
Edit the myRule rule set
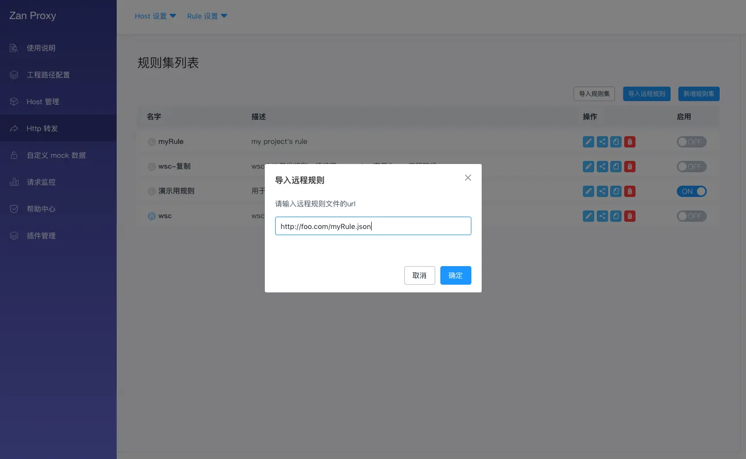[x=588, y=141]
